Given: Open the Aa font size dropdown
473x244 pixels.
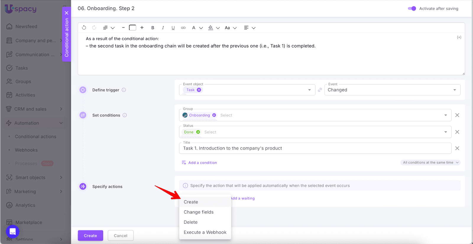Looking at the screenshot, I should click(231, 28).
